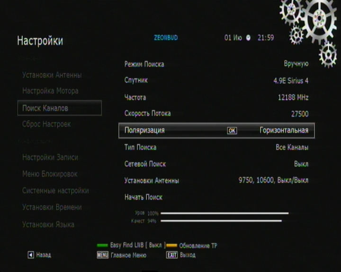Screen dimensions: 341x272
Task: Click the ZEONBUD logo at top
Action: pos(166,38)
